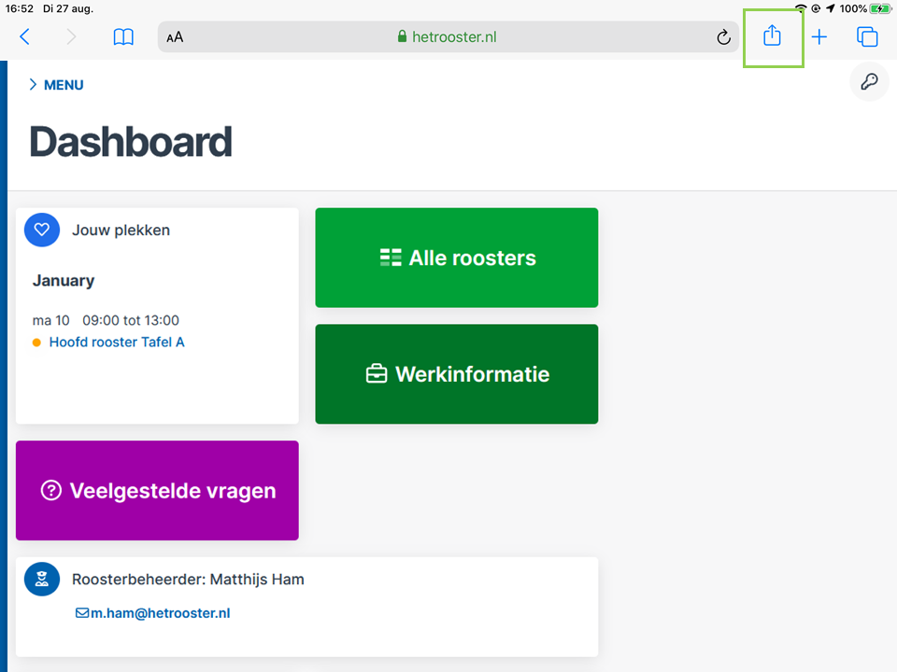This screenshot has width=897, height=672.
Task: Open a new tab with the plus icon
Action: [x=819, y=37]
